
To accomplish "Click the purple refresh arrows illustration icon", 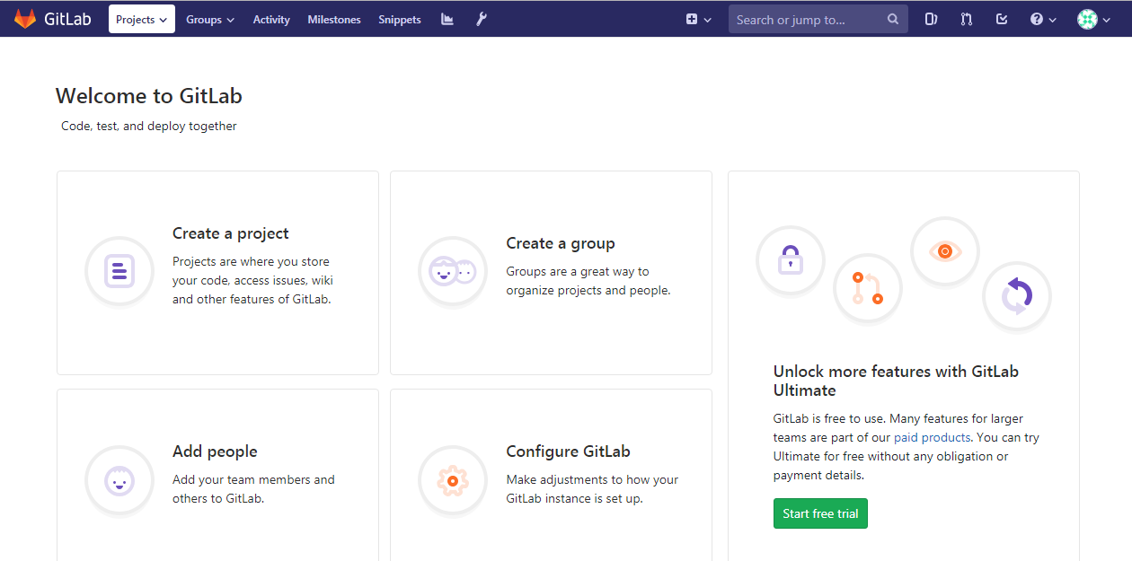I will pos(1017,295).
